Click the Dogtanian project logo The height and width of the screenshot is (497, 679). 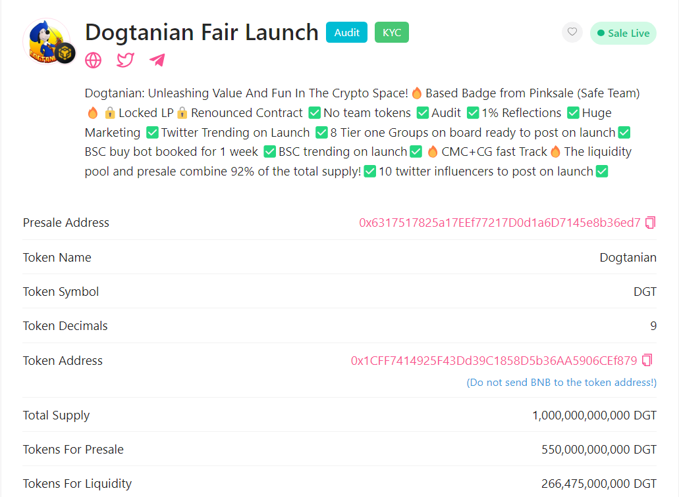[48, 42]
